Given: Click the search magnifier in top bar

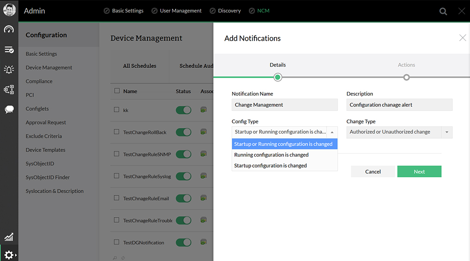Looking at the screenshot, I should [443, 12].
